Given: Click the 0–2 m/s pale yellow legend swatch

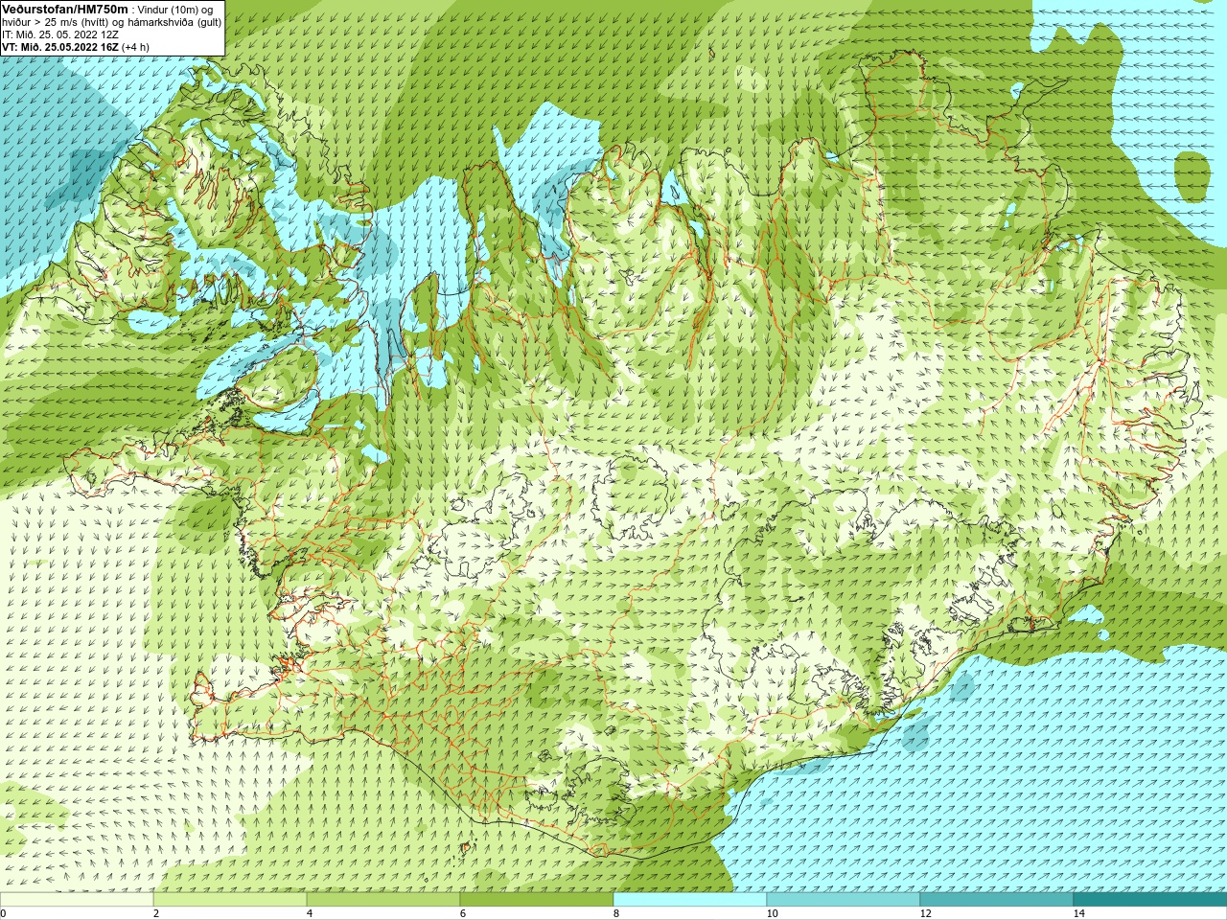Looking at the screenshot, I should (x=77, y=900).
